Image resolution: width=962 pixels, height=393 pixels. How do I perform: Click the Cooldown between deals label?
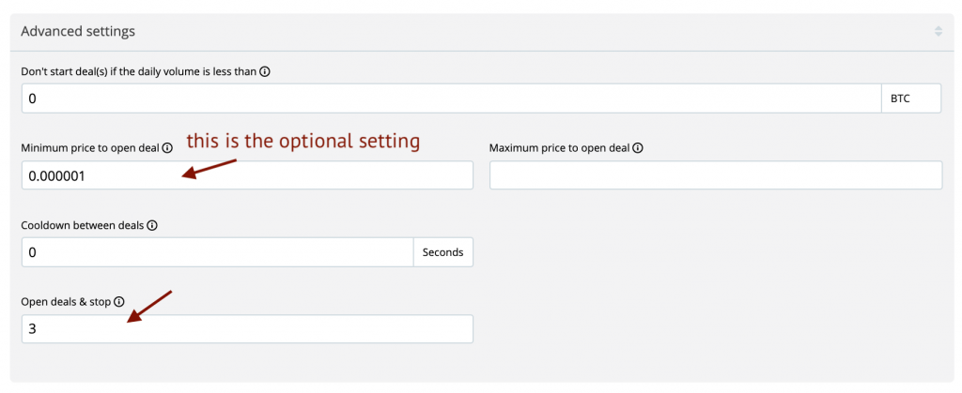pyautogui.click(x=83, y=225)
